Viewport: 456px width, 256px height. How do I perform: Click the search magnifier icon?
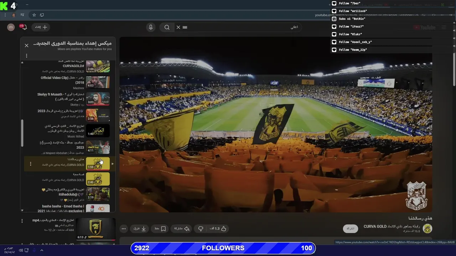click(167, 27)
